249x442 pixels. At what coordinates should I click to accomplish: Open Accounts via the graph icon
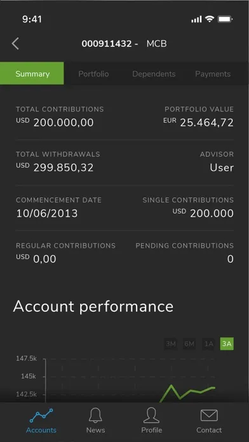click(41, 416)
